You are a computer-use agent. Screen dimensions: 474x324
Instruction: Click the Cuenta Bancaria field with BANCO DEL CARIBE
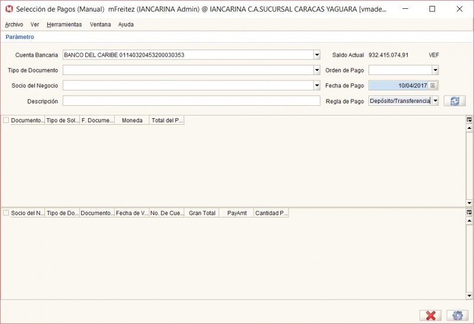click(x=188, y=55)
